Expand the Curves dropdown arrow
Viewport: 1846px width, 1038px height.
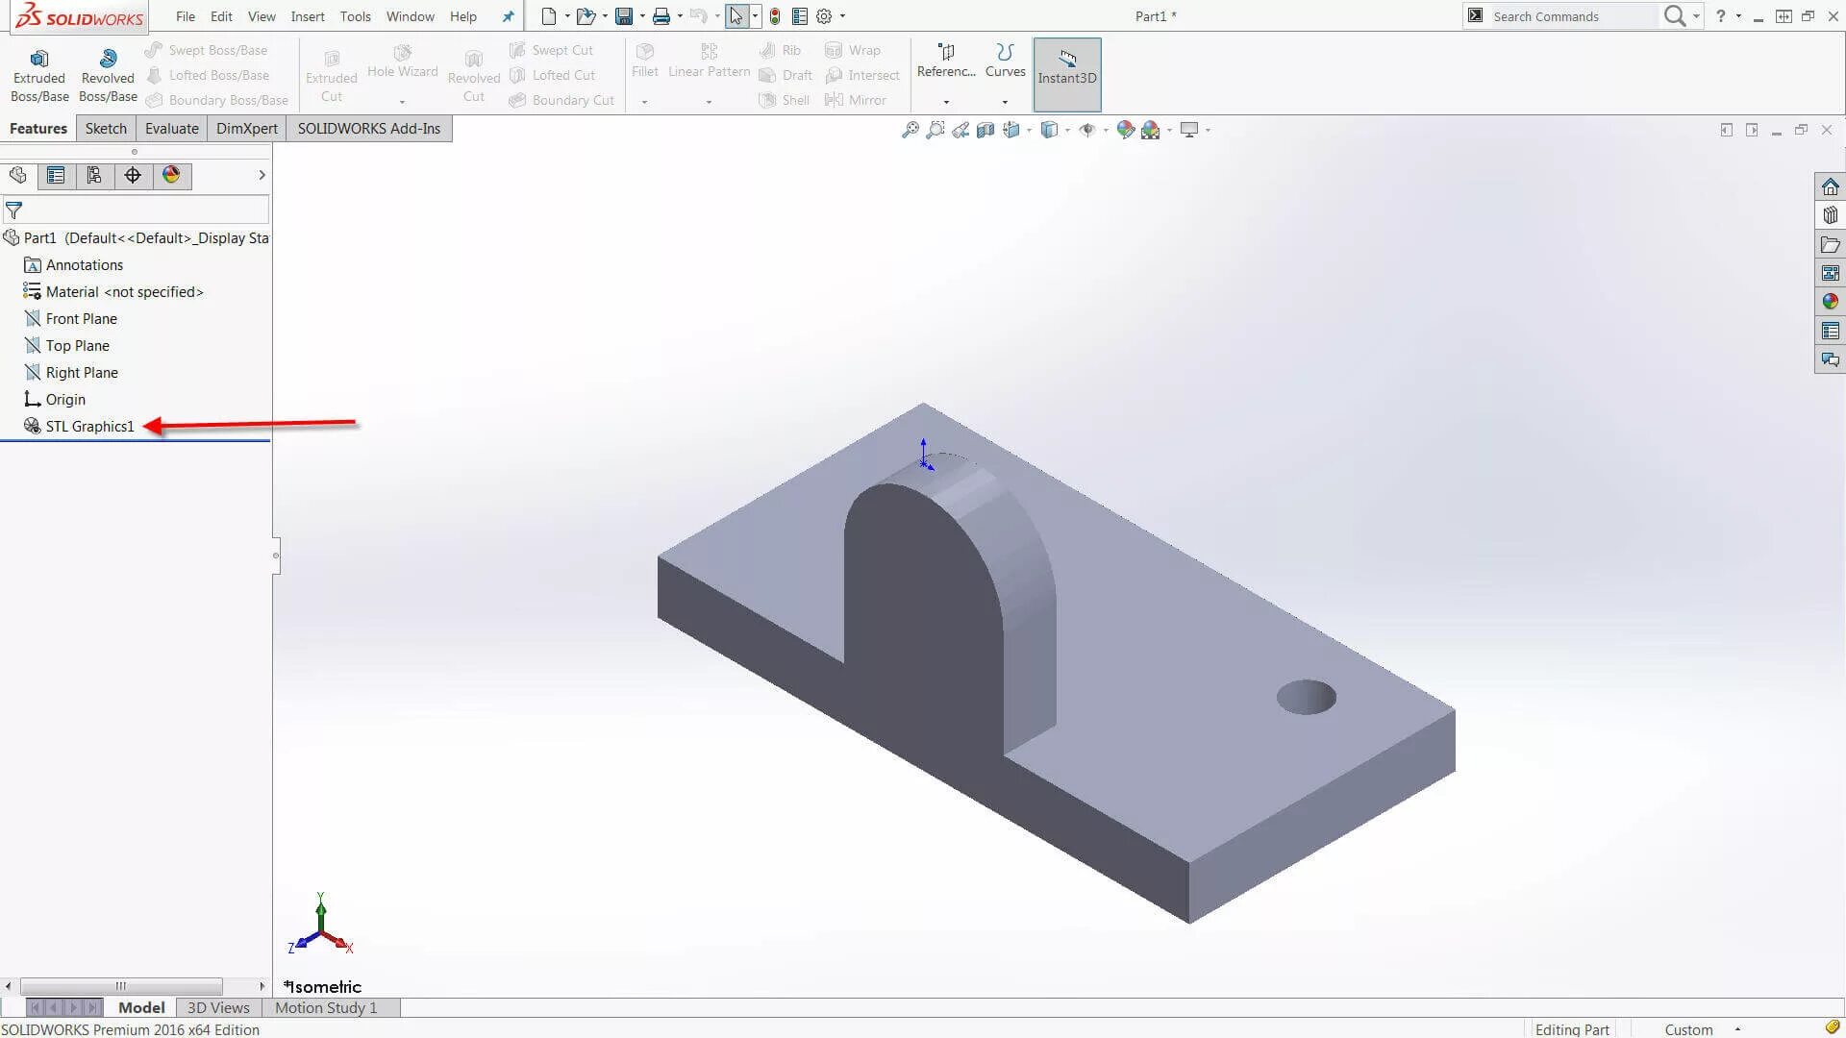[1005, 102]
